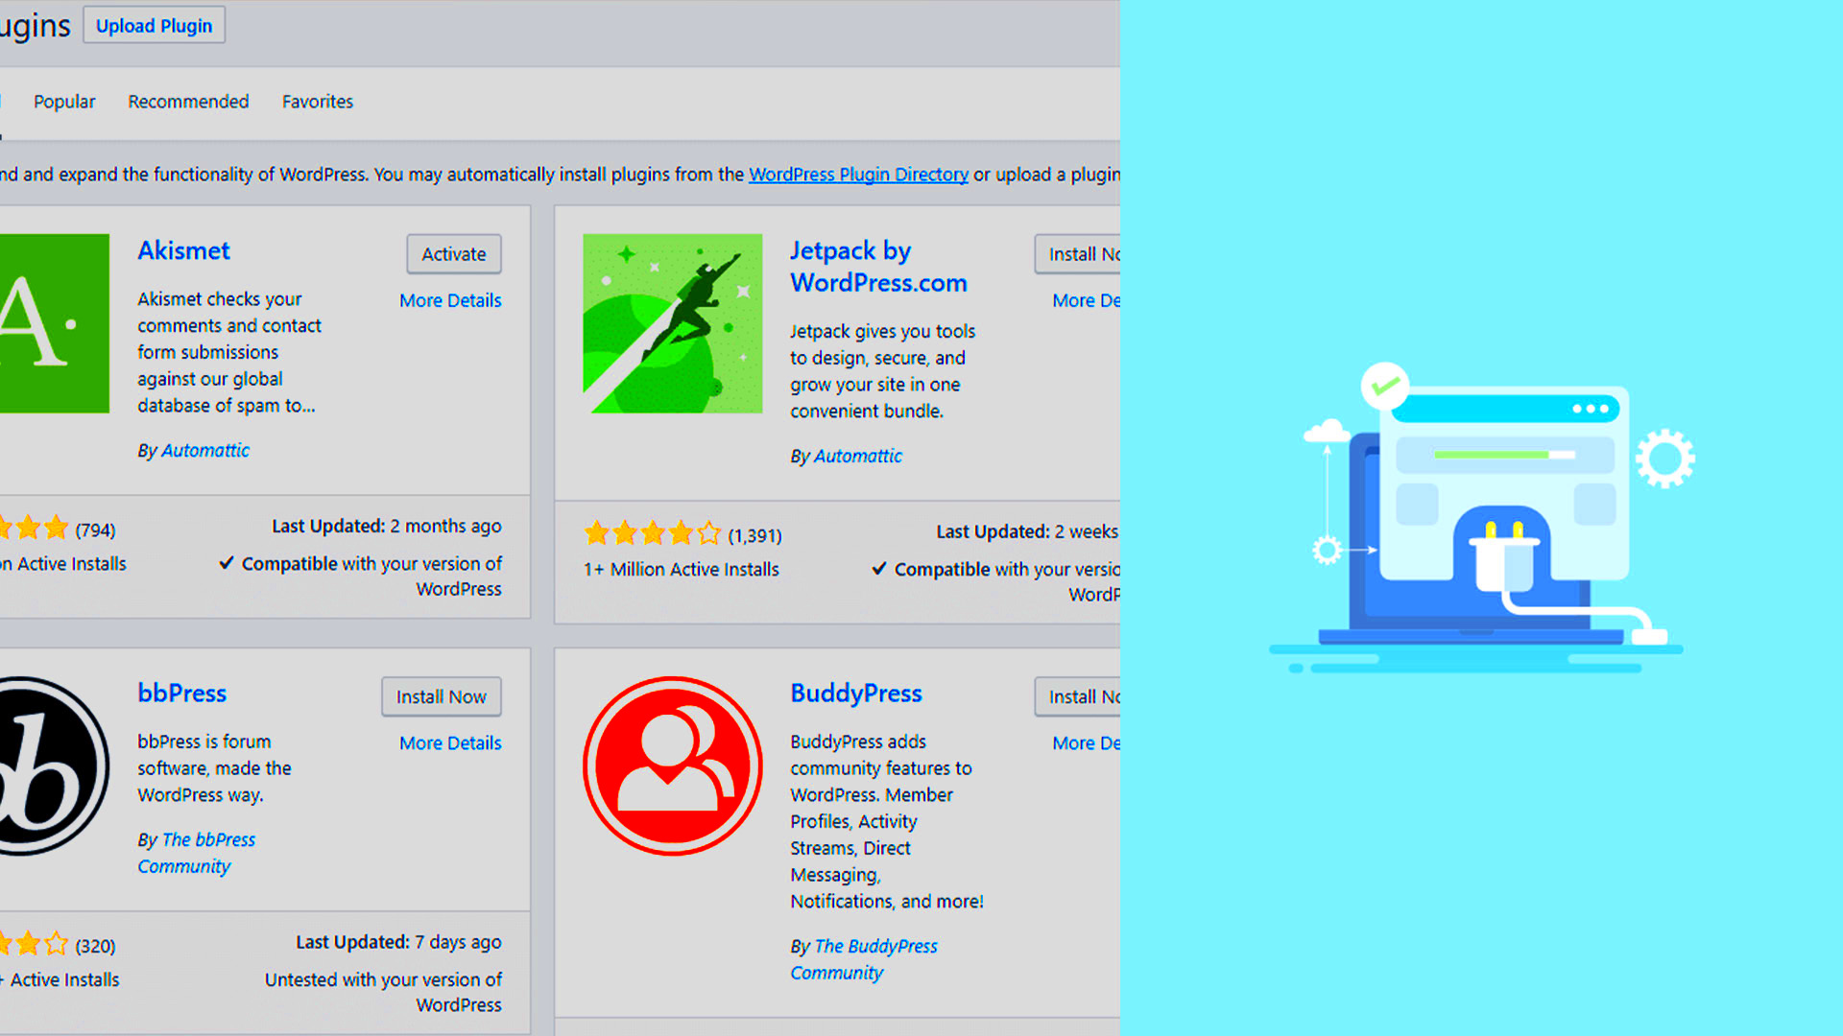Click Install Now for BuddyPress plugin
This screenshot has height=1036, width=1843.
point(1082,695)
